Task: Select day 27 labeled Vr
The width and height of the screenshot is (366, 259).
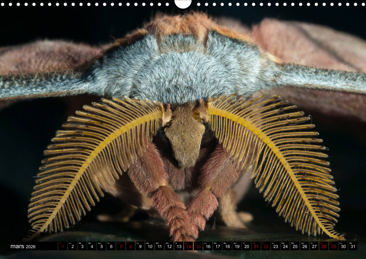Action: tap(314, 246)
